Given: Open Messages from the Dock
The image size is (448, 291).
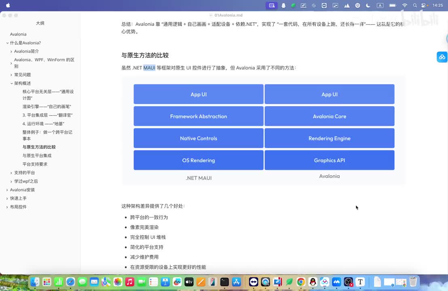Looking at the screenshot, I should [82, 282].
